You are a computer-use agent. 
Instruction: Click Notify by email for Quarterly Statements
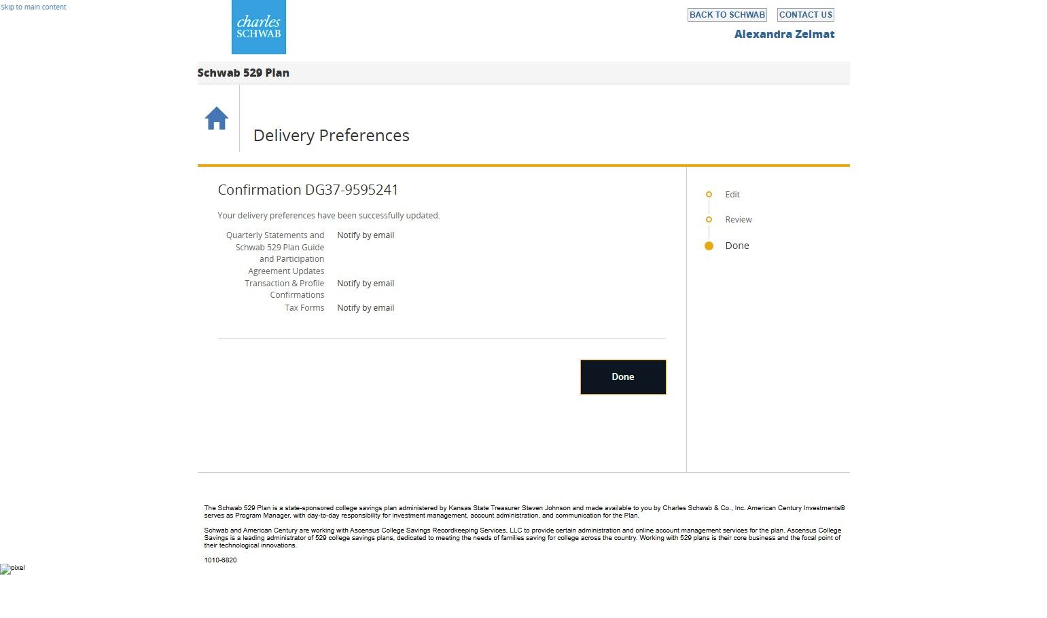366,235
